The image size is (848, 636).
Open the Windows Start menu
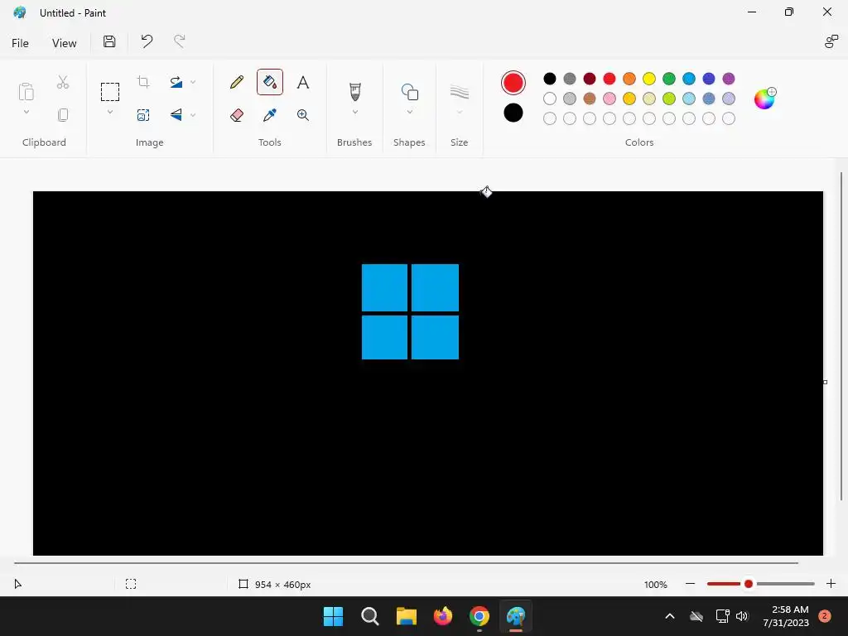point(333,616)
